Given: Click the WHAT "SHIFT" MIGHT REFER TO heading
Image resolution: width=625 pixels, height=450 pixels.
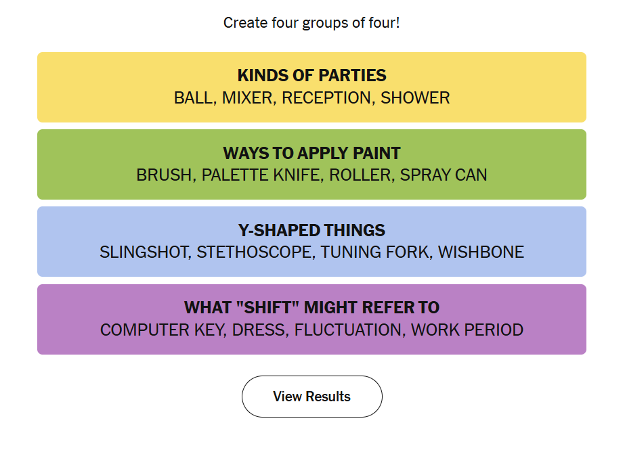Looking at the screenshot, I should point(311,308).
